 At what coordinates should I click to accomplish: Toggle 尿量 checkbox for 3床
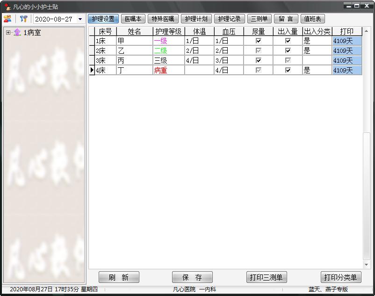258,60
